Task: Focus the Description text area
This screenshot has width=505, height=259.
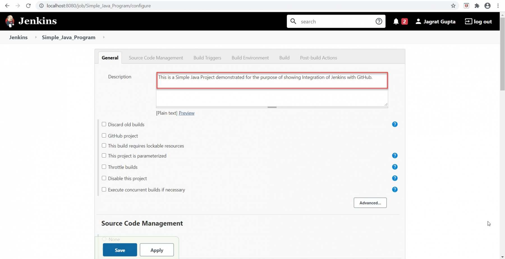Action: (x=272, y=89)
